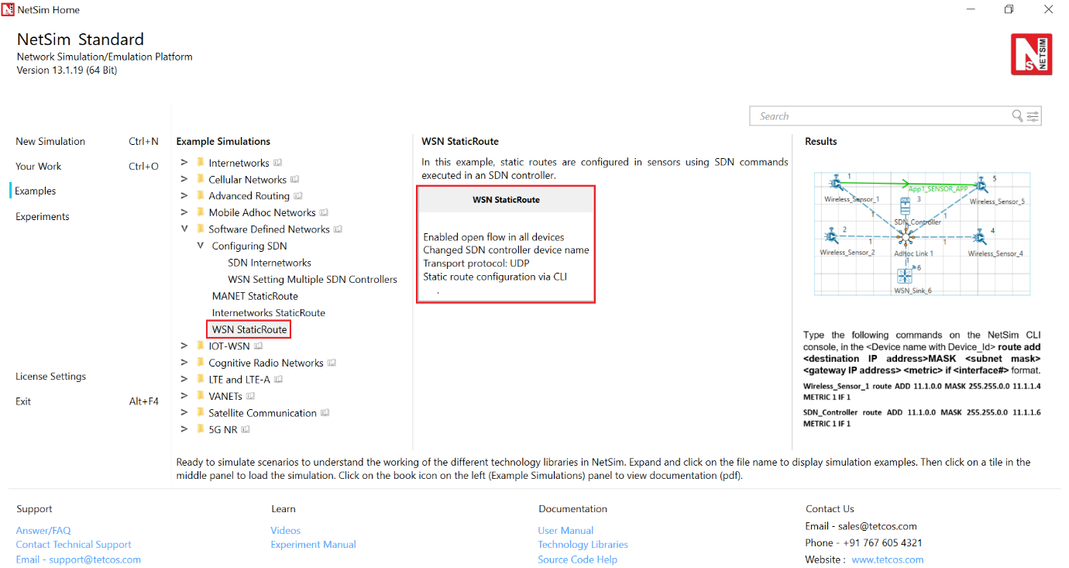Click the Search input field
This screenshot has height=568, width=1069.
[879, 116]
